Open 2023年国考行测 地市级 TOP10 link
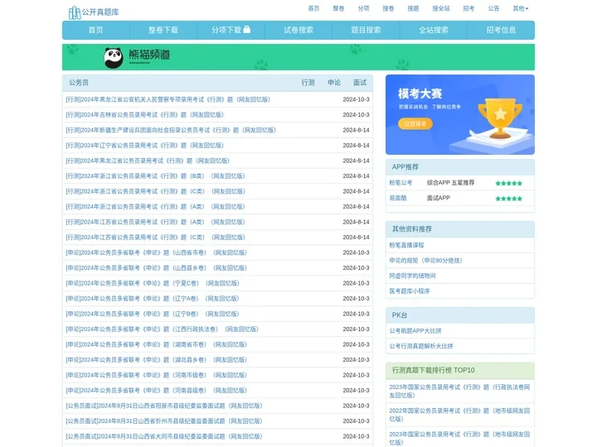This screenshot has height=447, width=597. 459,438
